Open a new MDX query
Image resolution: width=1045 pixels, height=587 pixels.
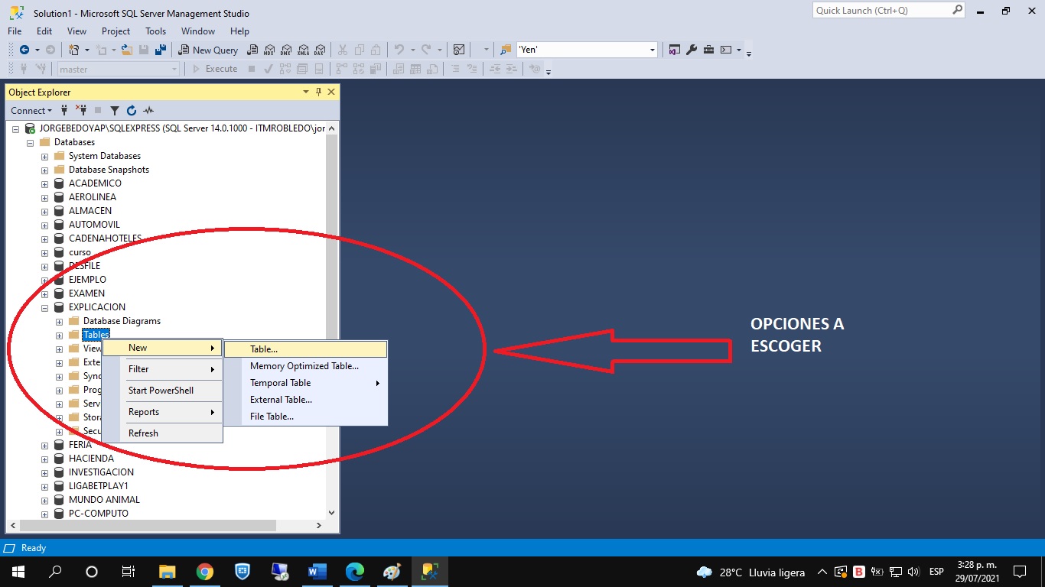[x=269, y=50]
